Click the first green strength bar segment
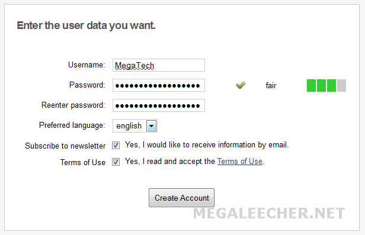365x235 pixels. coord(311,85)
